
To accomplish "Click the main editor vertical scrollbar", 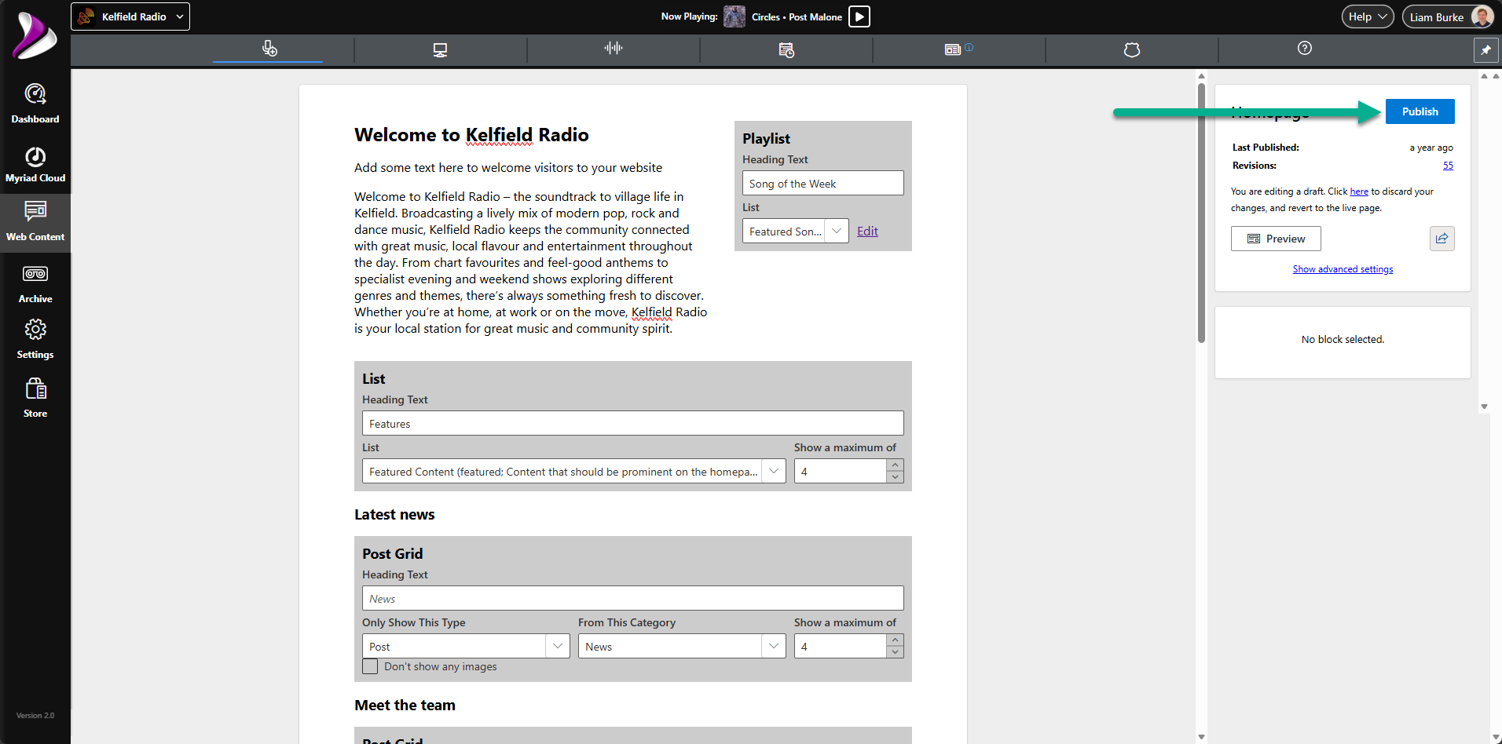I will pos(1201,212).
